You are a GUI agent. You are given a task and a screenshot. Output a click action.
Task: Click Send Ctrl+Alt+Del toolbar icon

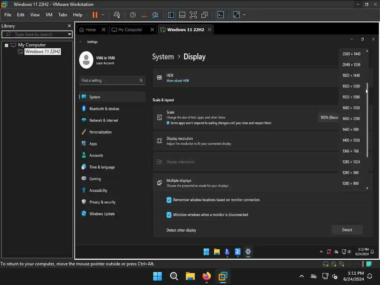pyautogui.click(x=117, y=15)
